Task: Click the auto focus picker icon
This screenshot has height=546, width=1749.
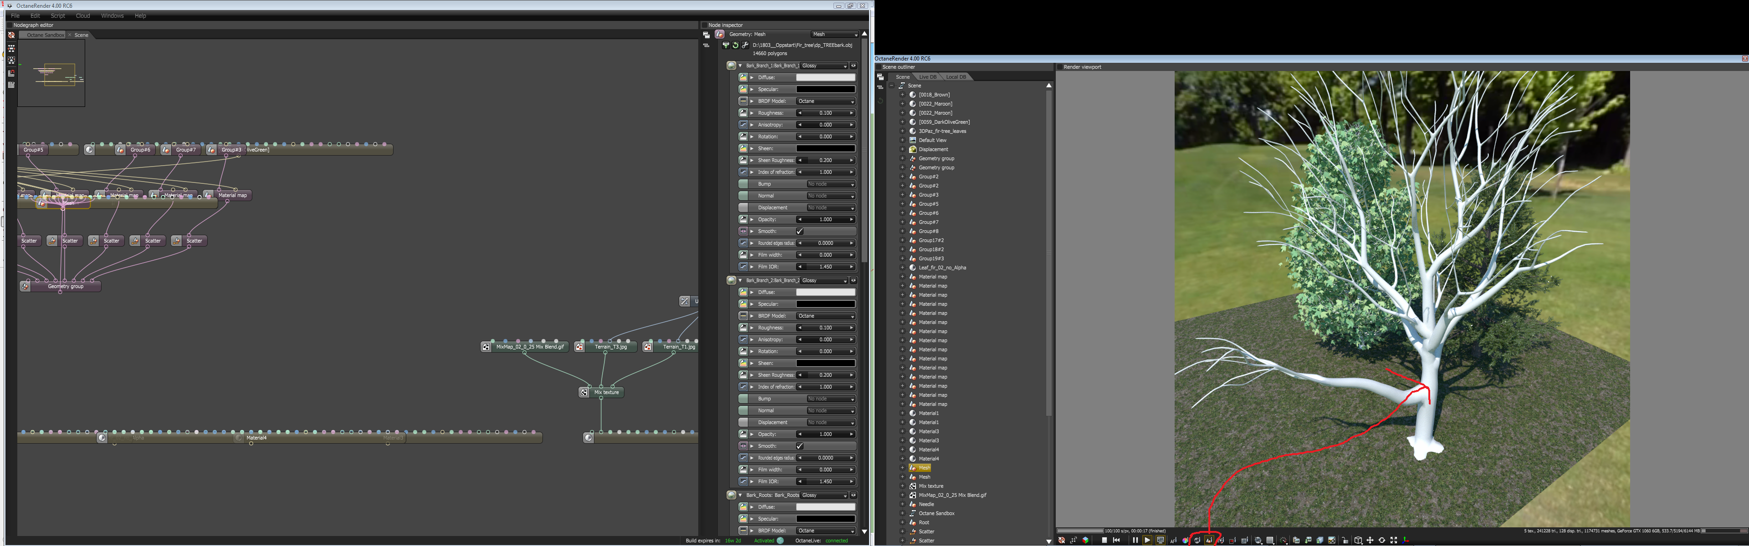Action: click(x=1173, y=541)
